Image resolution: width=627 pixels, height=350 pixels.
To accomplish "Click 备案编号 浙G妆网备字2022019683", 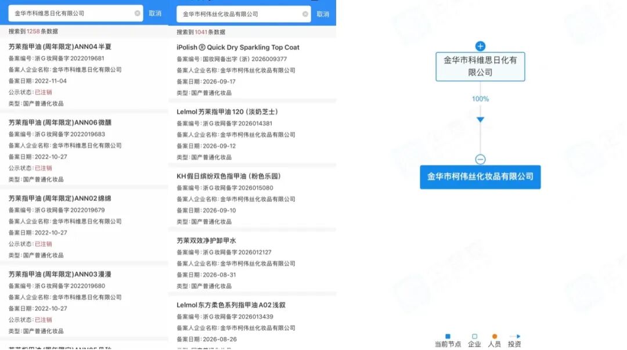I will [x=56, y=135].
